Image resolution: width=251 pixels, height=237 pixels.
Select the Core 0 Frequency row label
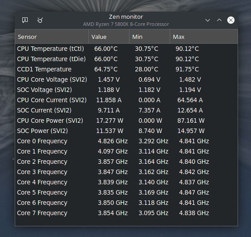pos(42,141)
